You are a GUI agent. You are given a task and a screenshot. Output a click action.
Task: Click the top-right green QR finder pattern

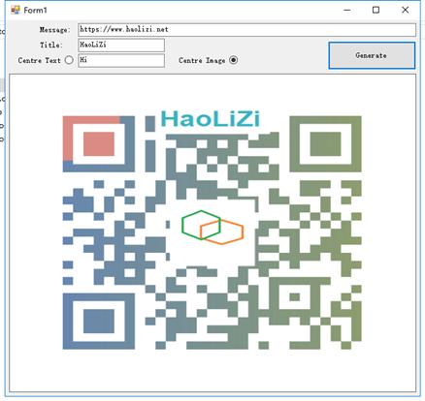(x=325, y=143)
